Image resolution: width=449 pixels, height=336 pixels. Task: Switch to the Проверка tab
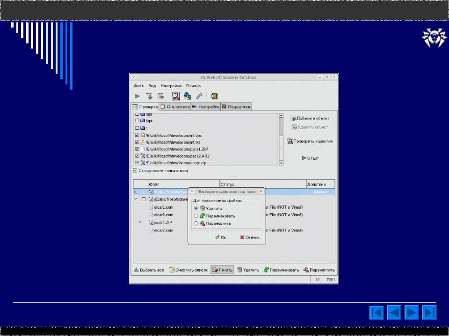145,106
